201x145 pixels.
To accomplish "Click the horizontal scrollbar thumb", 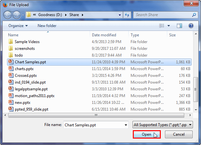I will pos(96,115).
